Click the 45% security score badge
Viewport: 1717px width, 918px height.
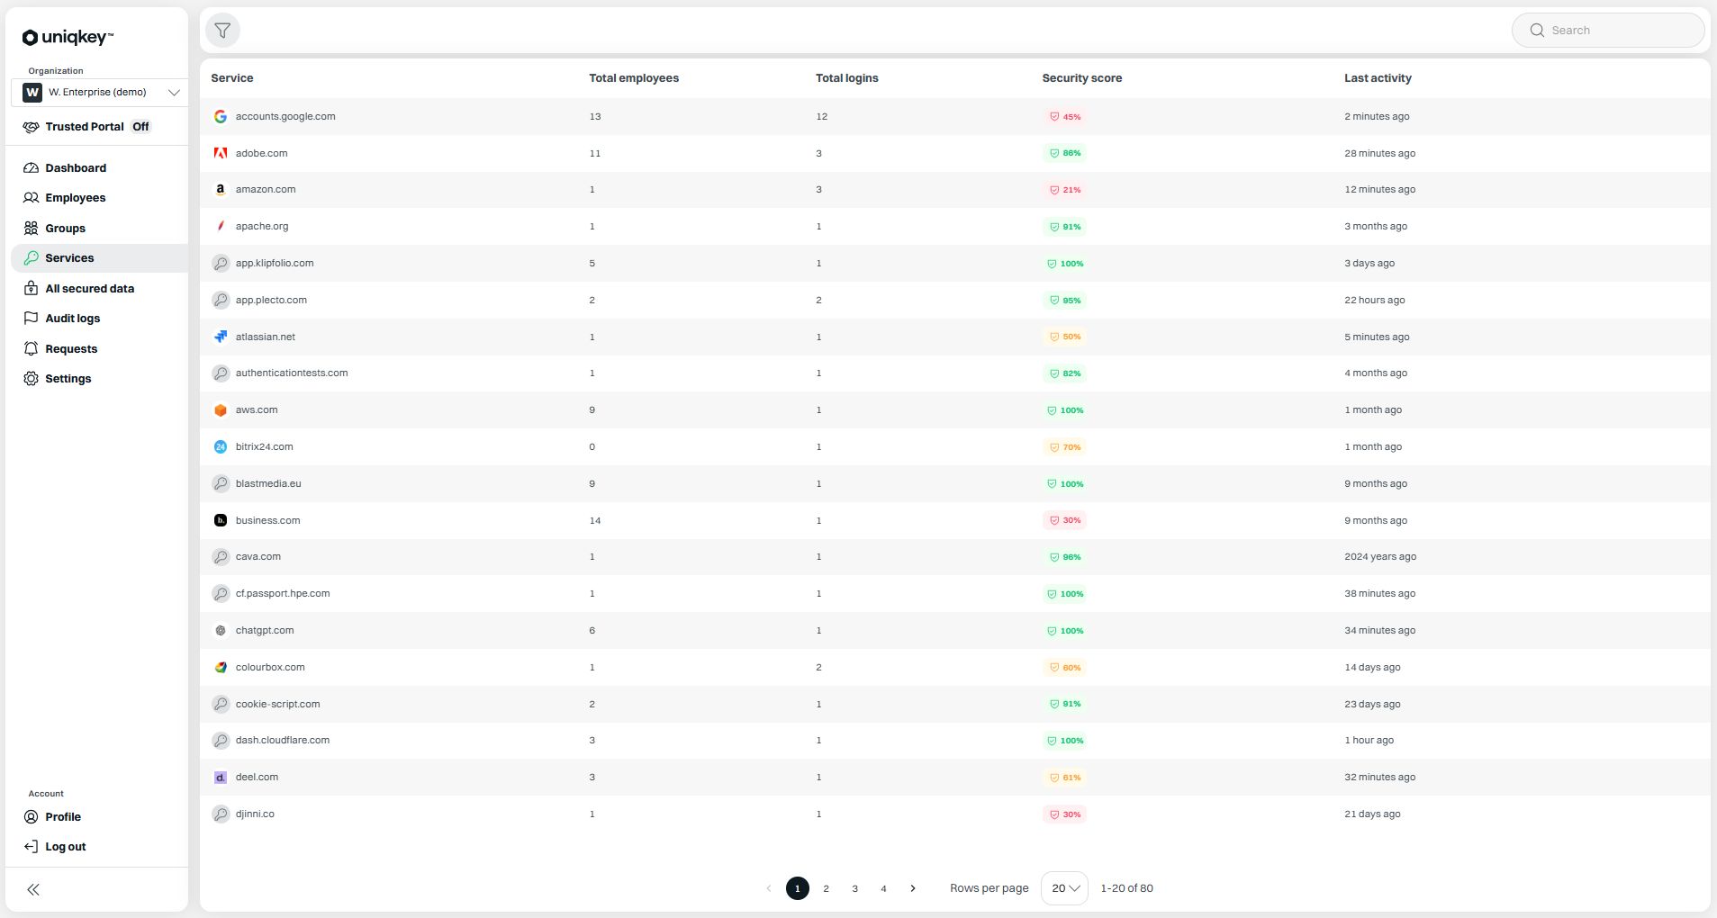1065,117
